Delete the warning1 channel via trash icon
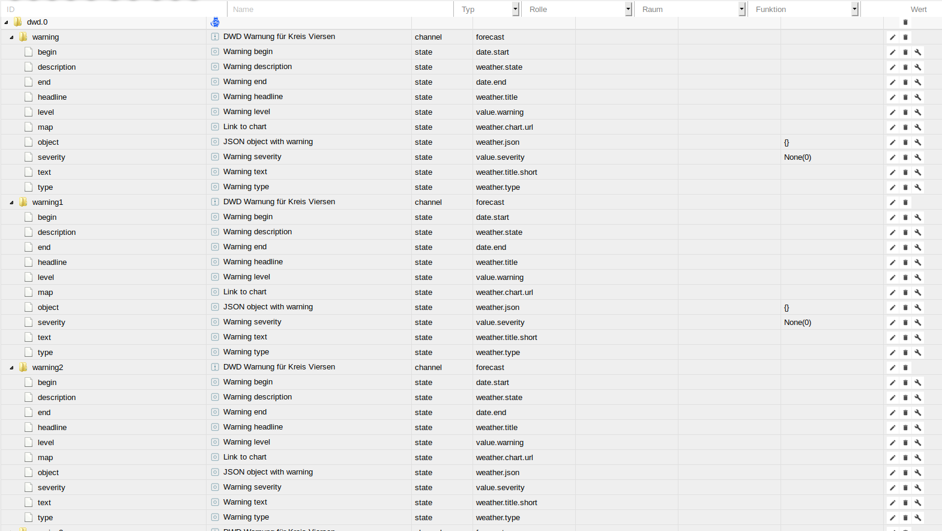The image size is (942, 531). (x=905, y=202)
